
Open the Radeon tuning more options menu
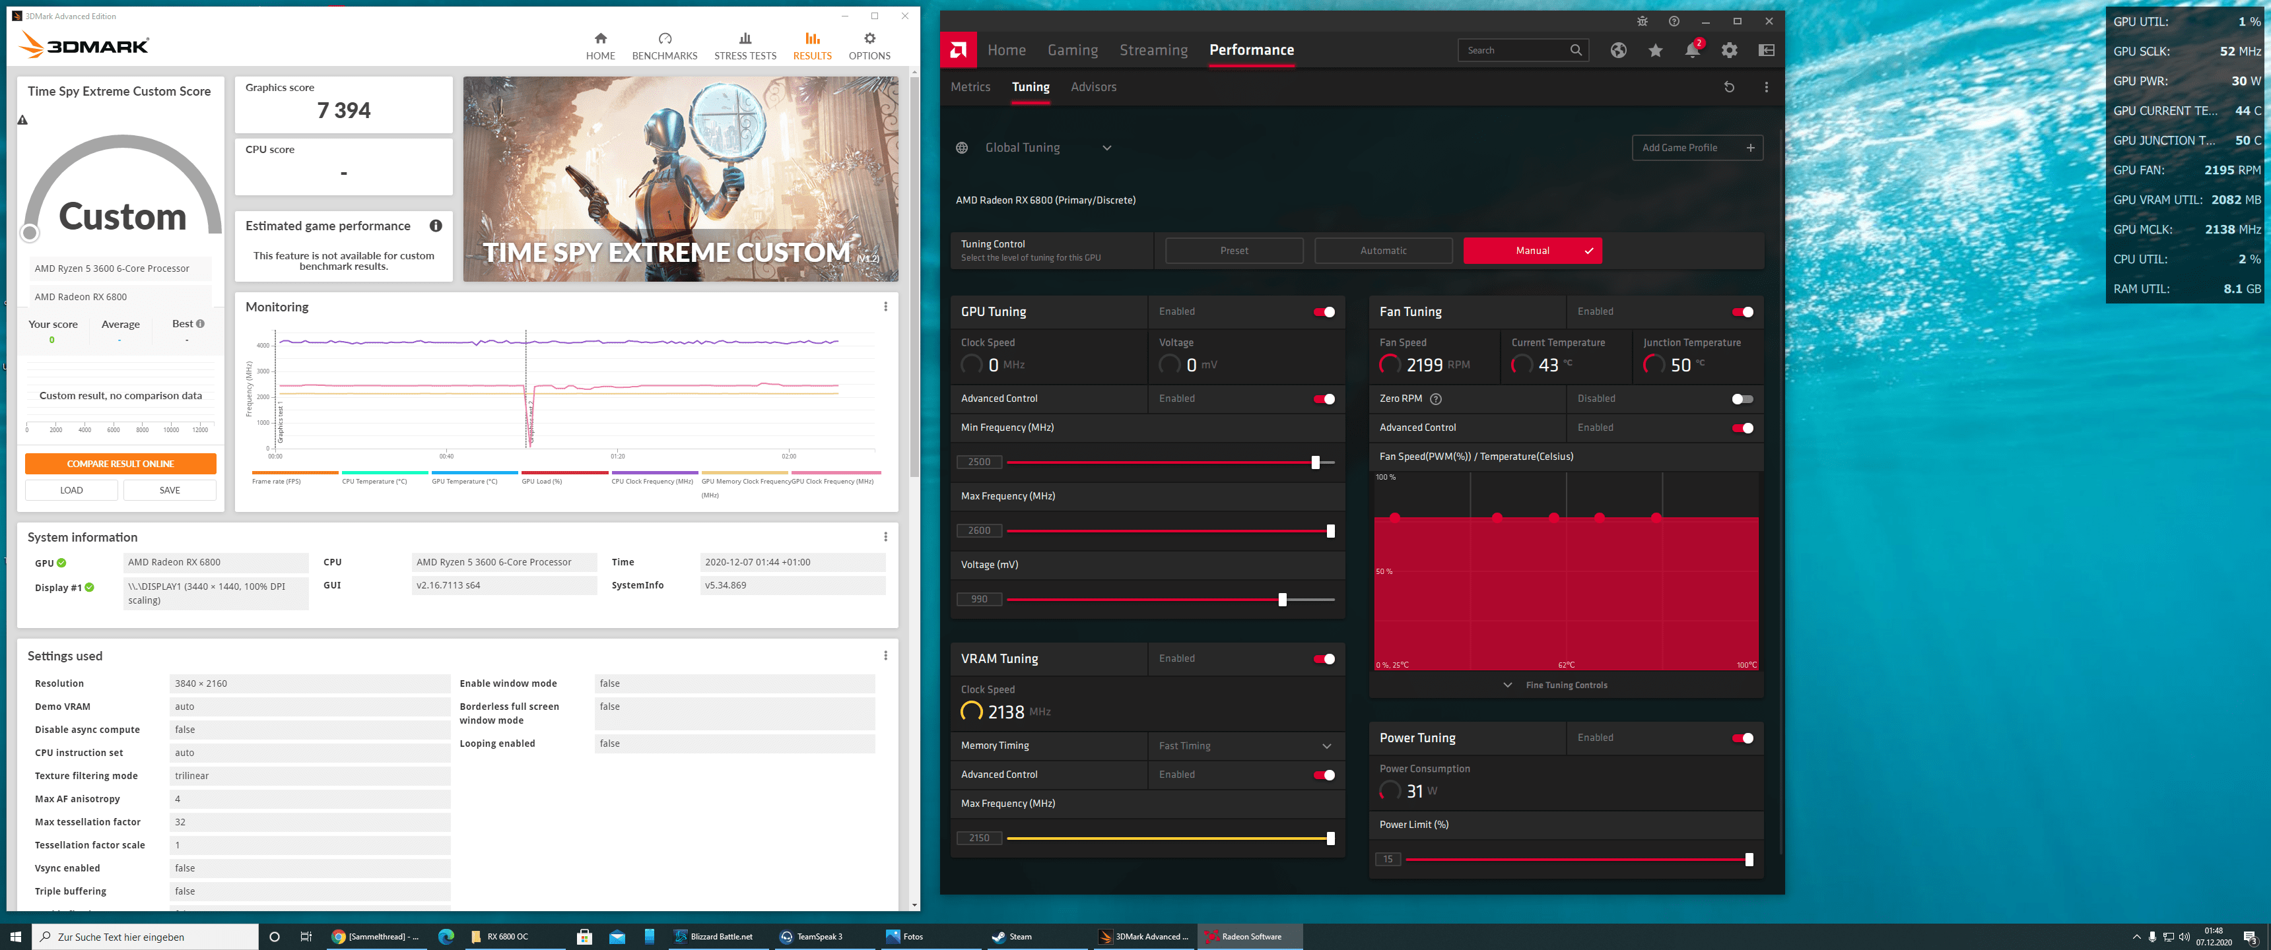[x=1766, y=87]
